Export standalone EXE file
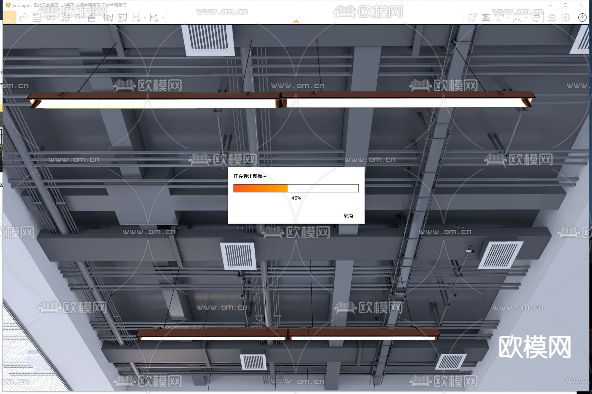 [x=154, y=17]
